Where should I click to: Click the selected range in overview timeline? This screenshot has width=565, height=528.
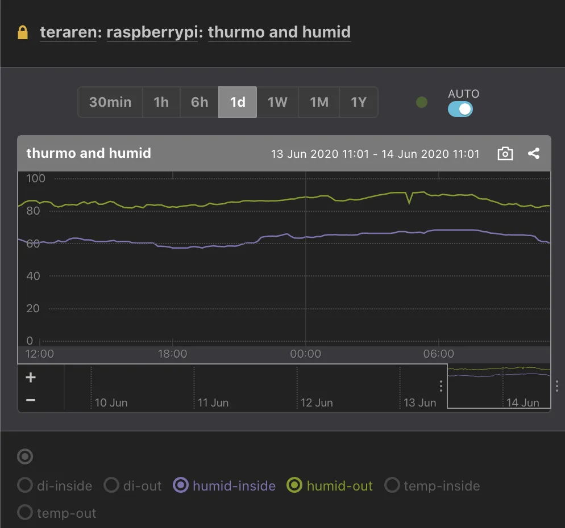point(498,386)
